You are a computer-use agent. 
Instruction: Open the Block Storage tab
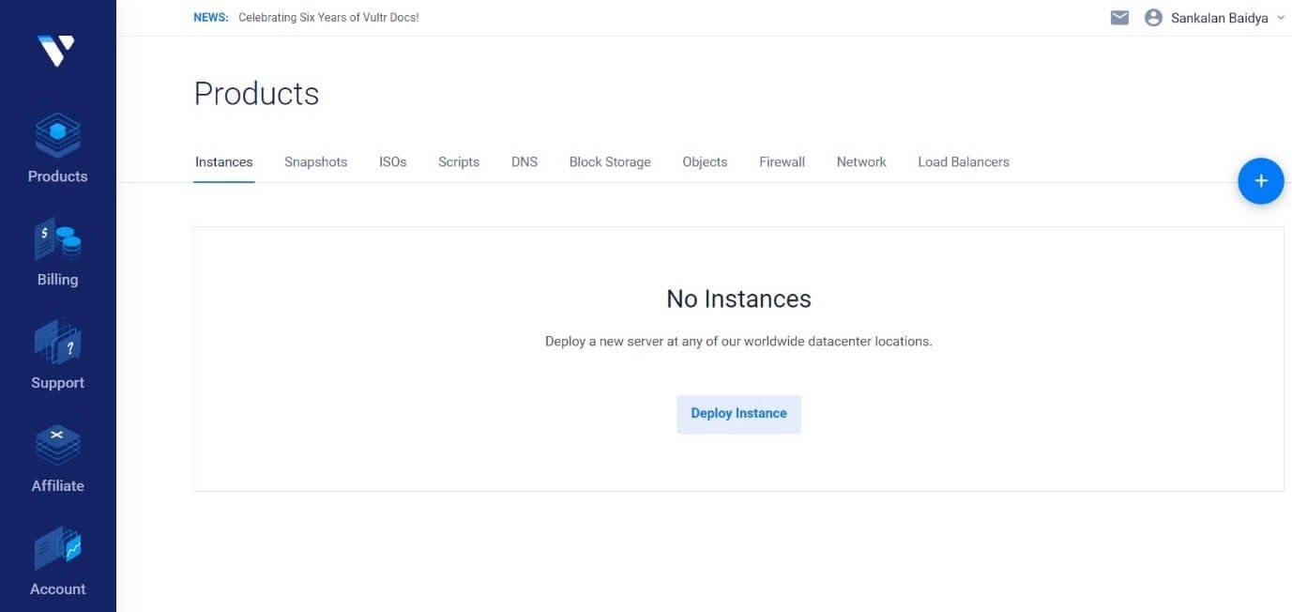point(609,161)
